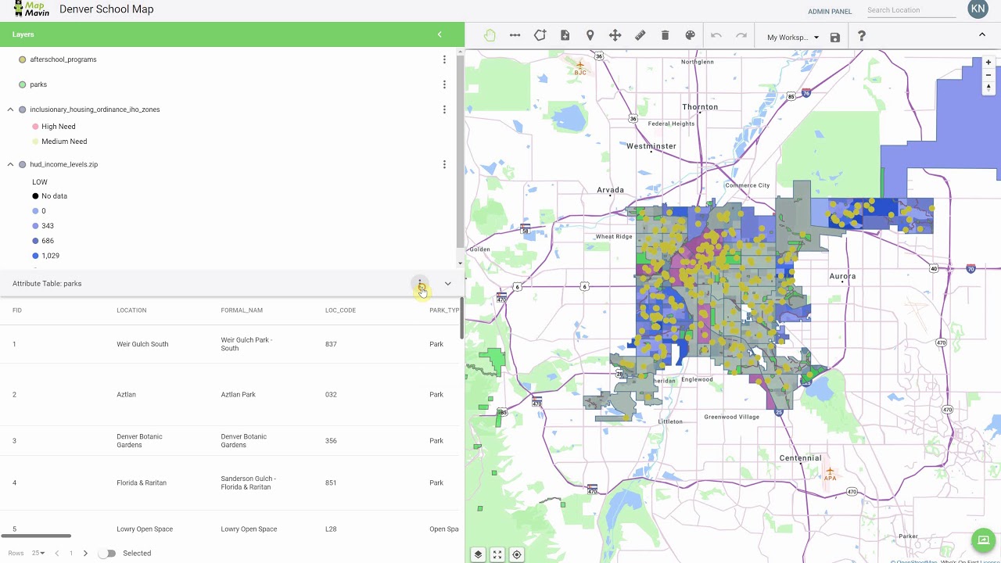Toggle visibility of afterschool_programs layer
The height and width of the screenshot is (563, 1001).
22,59
